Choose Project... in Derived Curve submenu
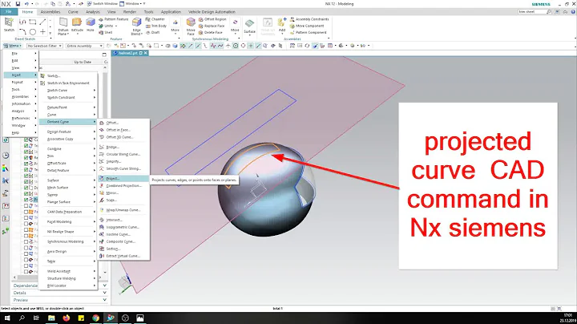The width and height of the screenshot is (577, 324). (x=123, y=179)
